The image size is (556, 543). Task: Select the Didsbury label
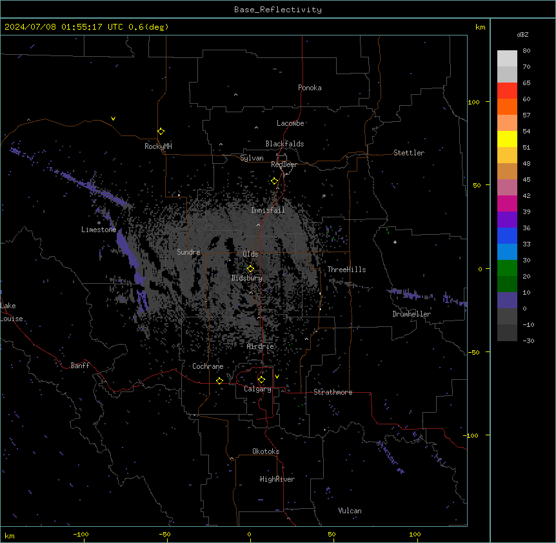pyautogui.click(x=247, y=278)
